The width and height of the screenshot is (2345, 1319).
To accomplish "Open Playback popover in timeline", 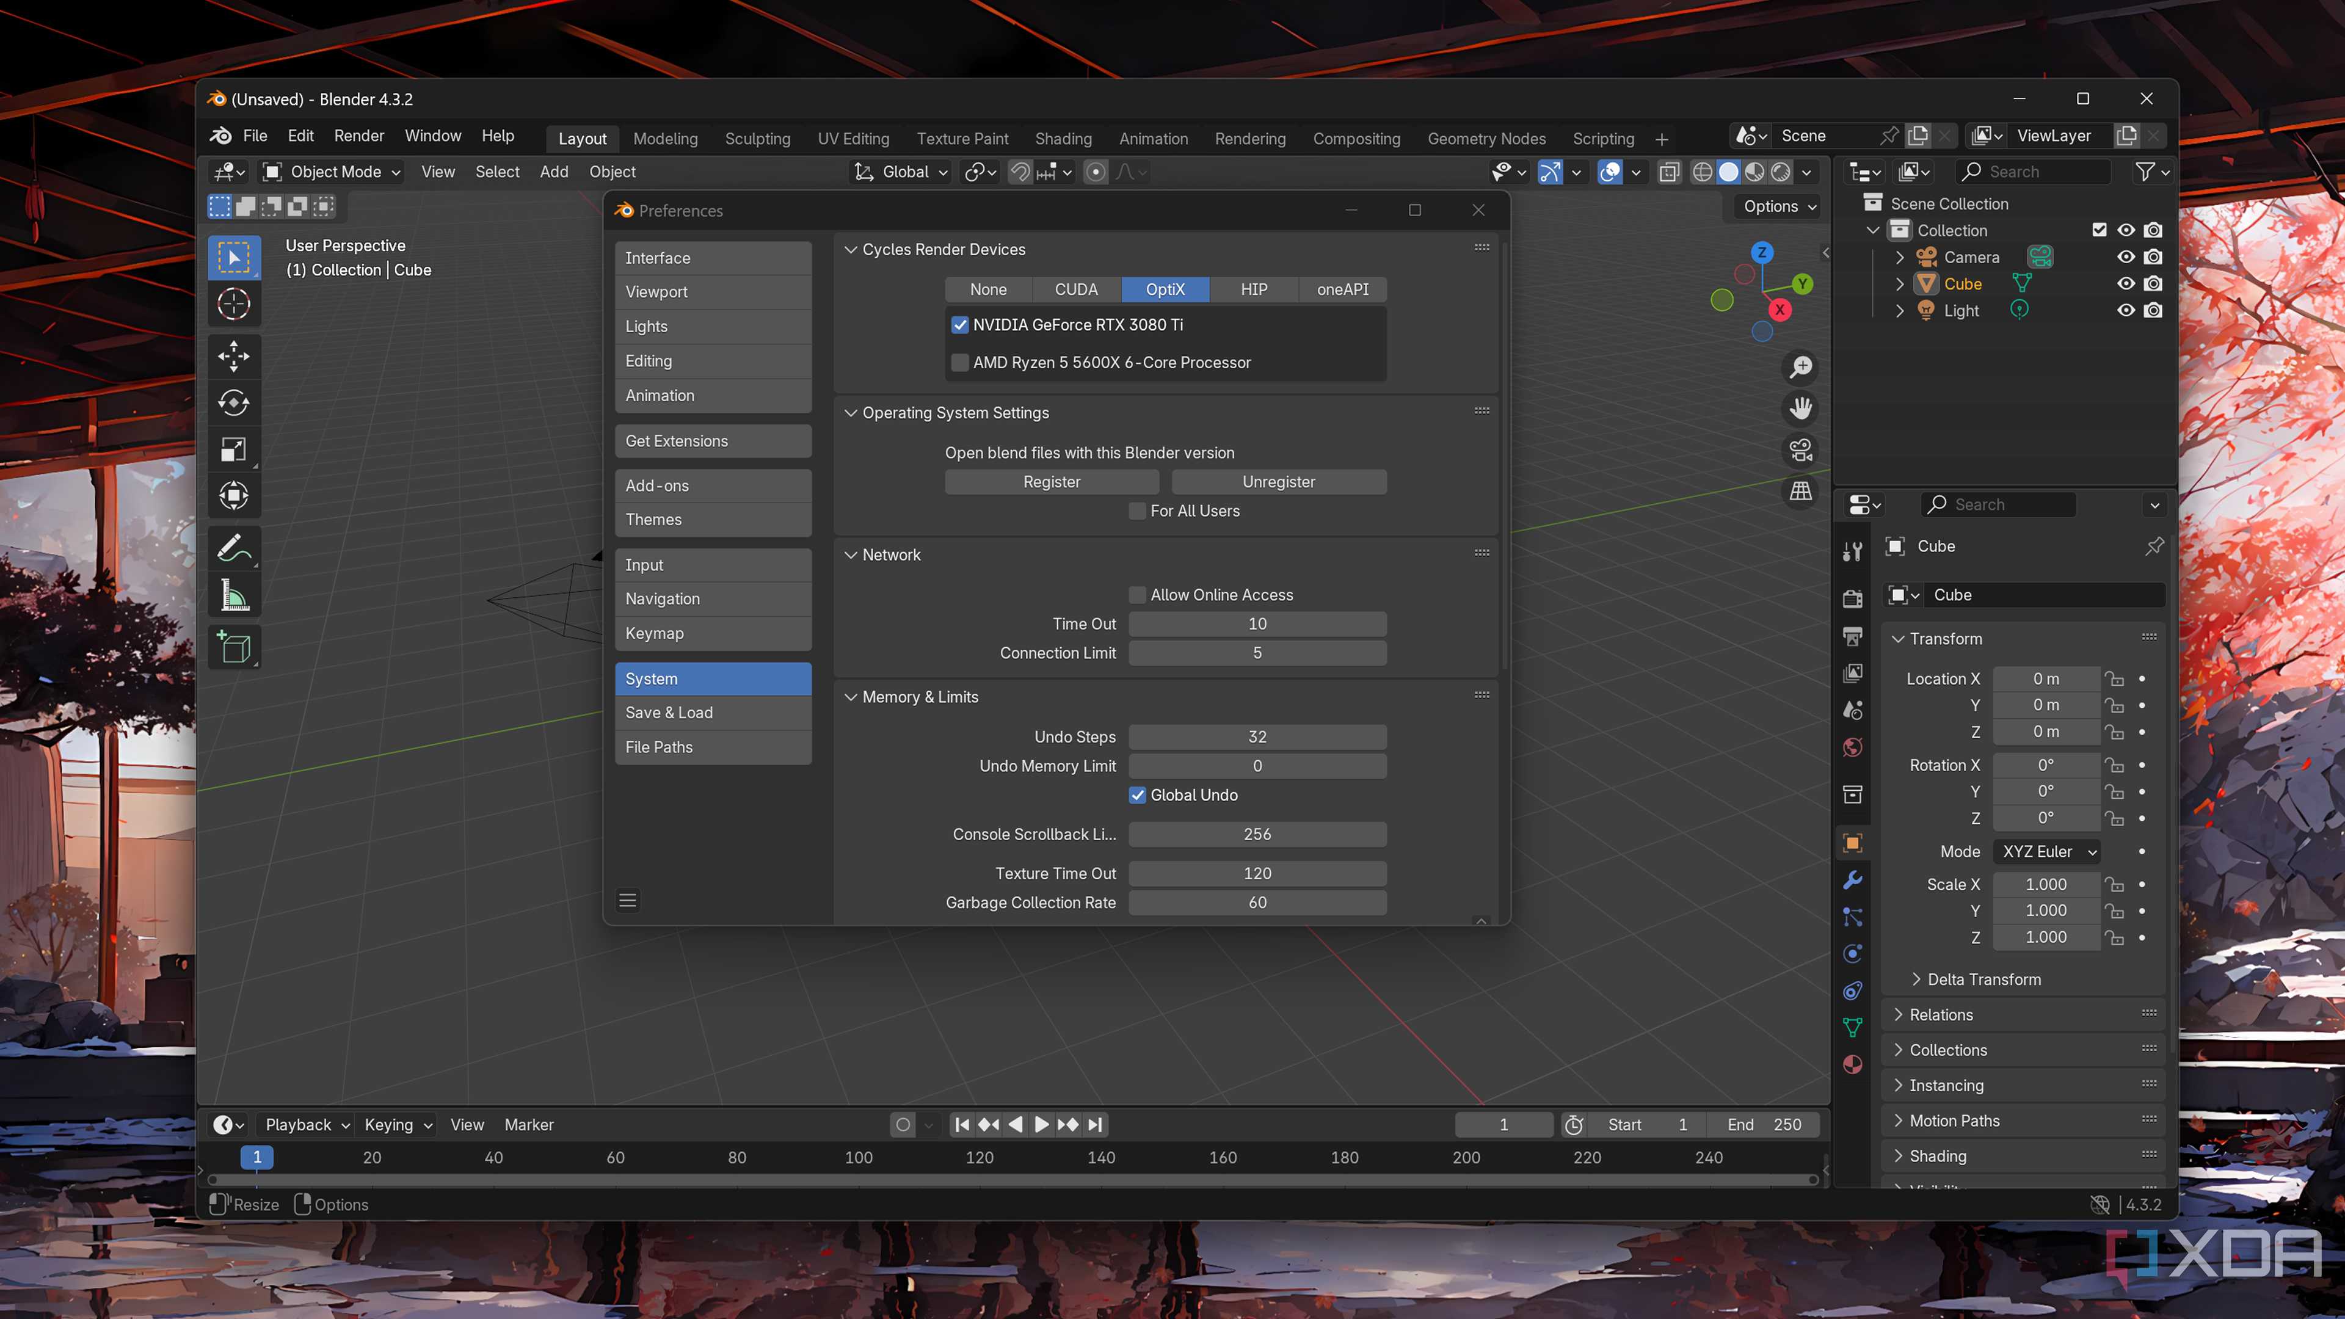I will 306,1124.
